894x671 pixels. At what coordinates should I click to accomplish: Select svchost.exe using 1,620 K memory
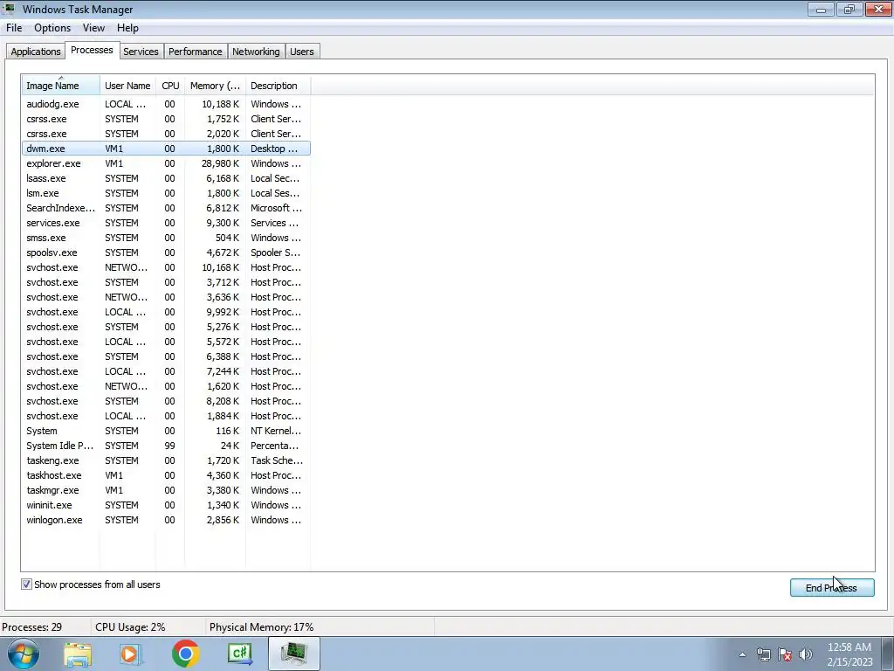pyautogui.click(x=166, y=385)
